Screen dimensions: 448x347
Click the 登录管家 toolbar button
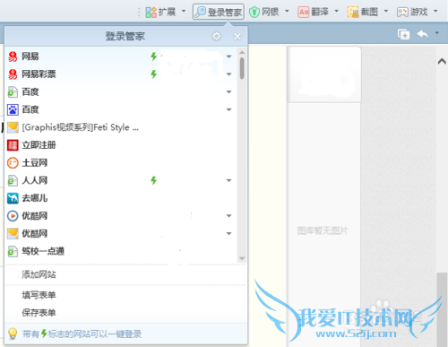click(x=219, y=12)
